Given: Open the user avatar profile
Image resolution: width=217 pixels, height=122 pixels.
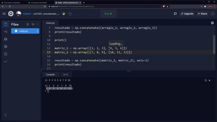Looking at the screenshot, I should point(19,14).
